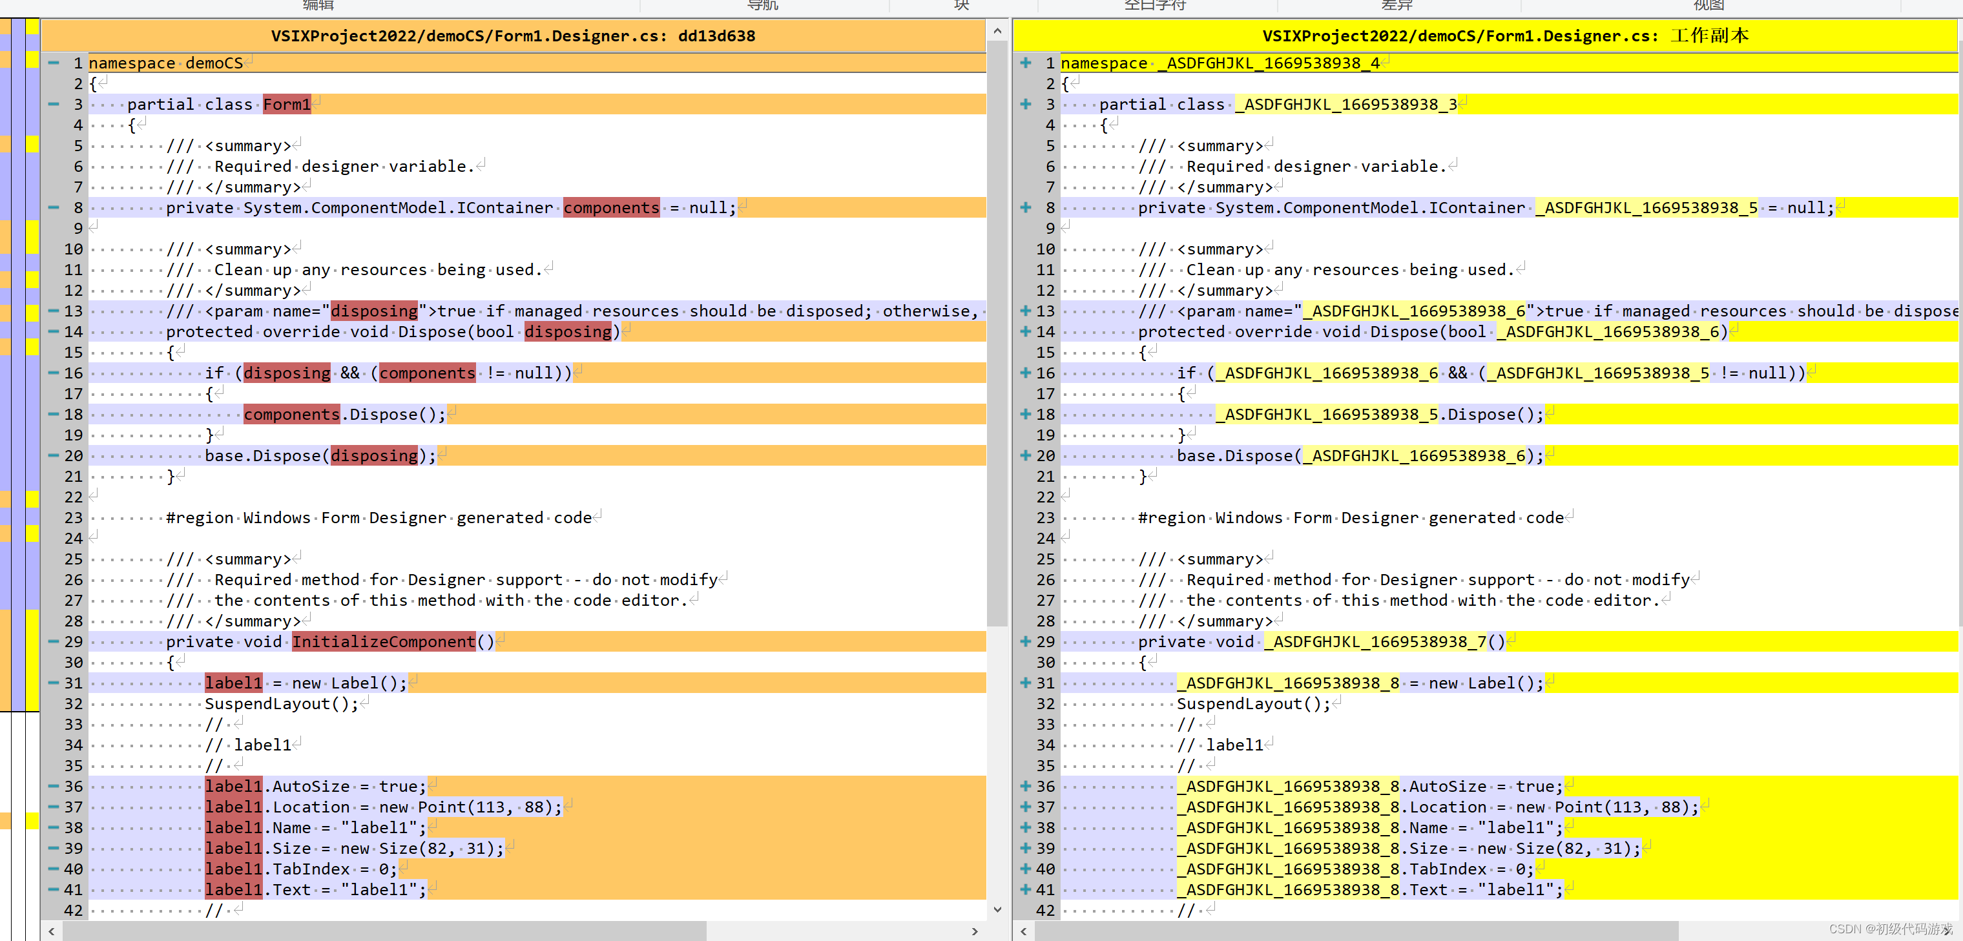The image size is (1963, 941).
Task: Click the plus marker on right line 3
Action: click(x=1026, y=105)
